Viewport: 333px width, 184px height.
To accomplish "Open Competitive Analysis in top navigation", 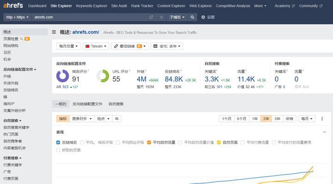I will pos(233,6).
